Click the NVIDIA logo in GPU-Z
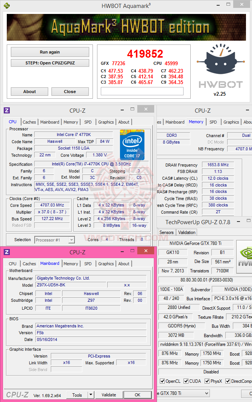 point(245,257)
